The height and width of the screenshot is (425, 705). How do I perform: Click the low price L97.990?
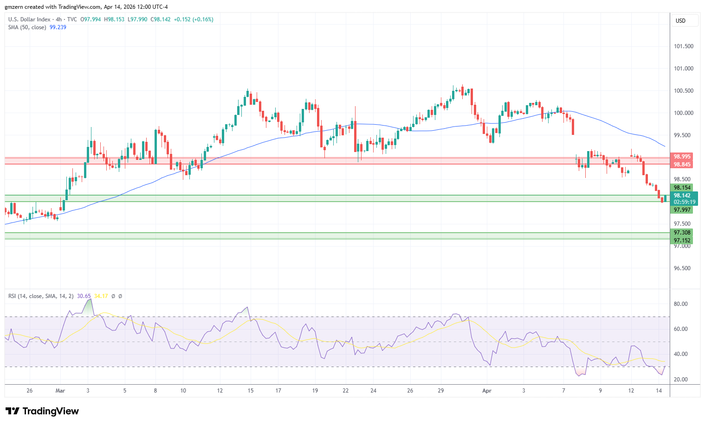[137, 19]
